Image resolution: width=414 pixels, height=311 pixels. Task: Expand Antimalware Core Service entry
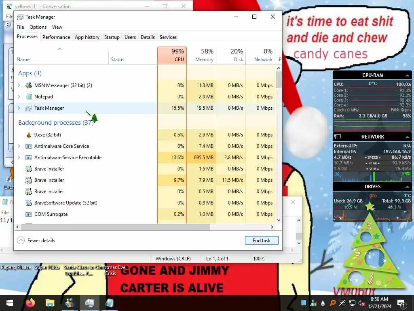click(19, 146)
